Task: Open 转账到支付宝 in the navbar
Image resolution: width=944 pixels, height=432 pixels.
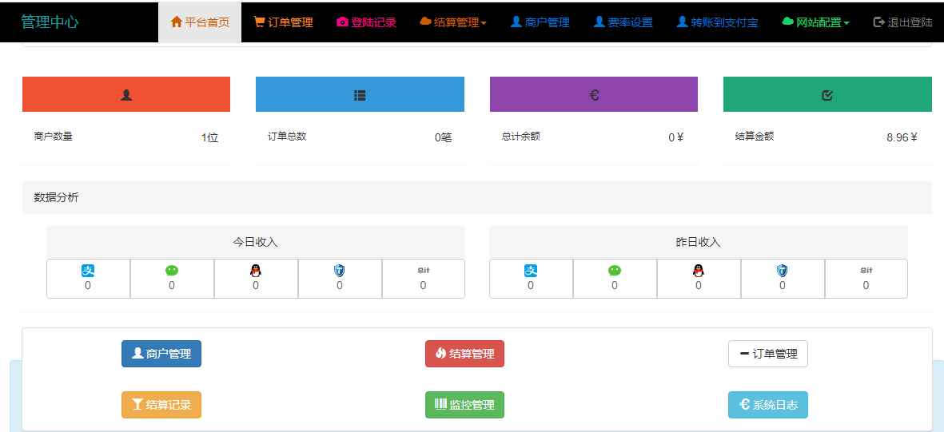Action: click(718, 22)
